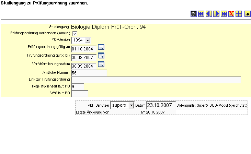Open calendar for Prüfungsordnung gültig bis
The image size is (251, 154).
pos(101,56)
